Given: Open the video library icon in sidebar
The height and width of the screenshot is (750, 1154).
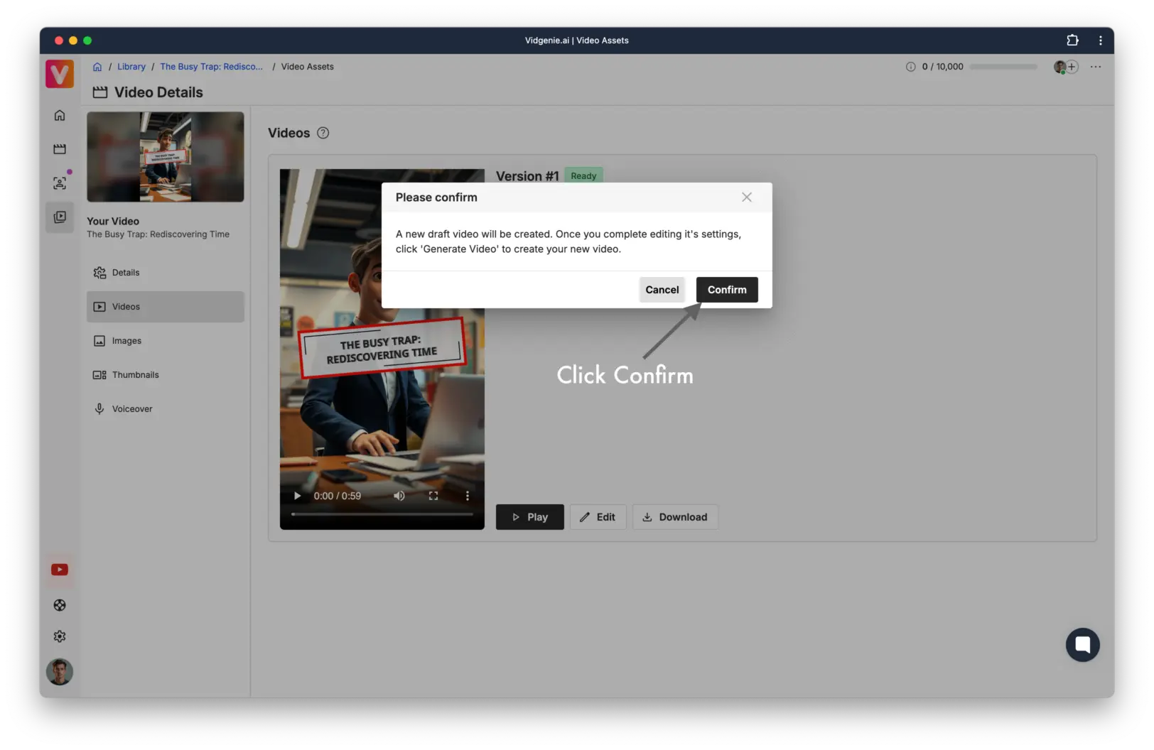Looking at the screenshot, I should 60,217.
